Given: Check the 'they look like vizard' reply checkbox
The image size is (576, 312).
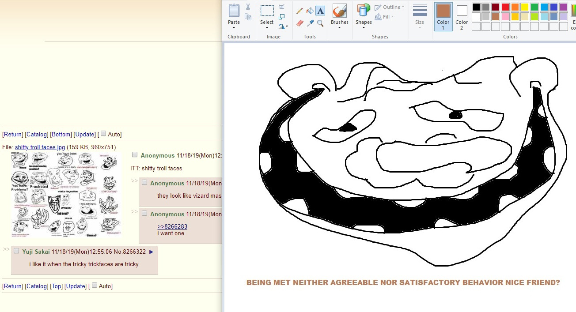Looking at the screenshot, I should pyautogui.click(x=144, y=183).
